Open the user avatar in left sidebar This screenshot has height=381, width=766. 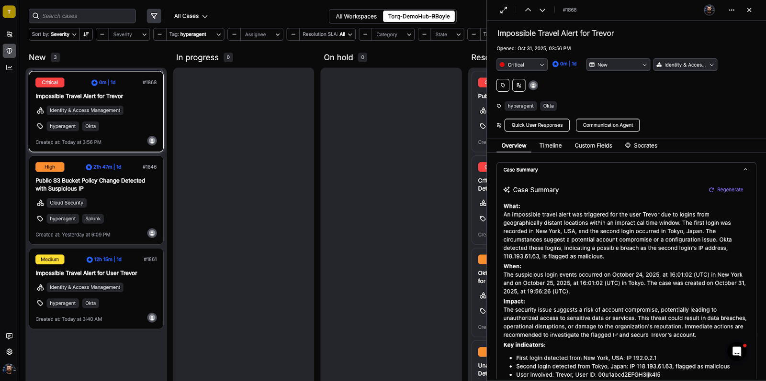coord(9,369)
